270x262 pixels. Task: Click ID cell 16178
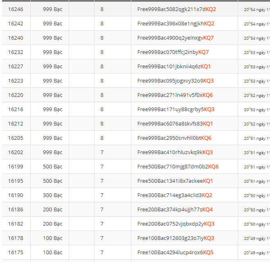[16, 238]
